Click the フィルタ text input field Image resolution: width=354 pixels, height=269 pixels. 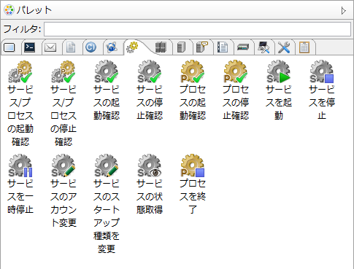tap(197, 29)
